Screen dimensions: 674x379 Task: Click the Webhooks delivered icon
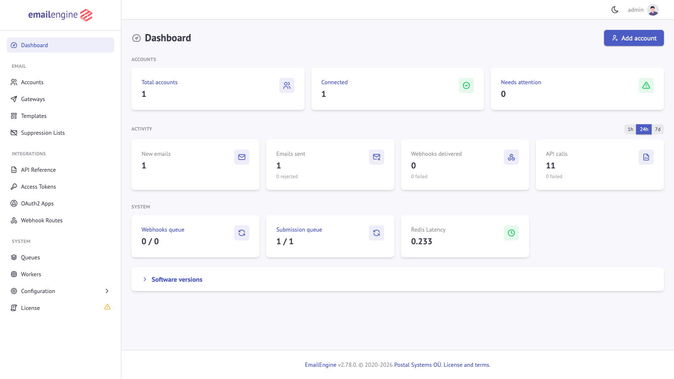(511, 157)
